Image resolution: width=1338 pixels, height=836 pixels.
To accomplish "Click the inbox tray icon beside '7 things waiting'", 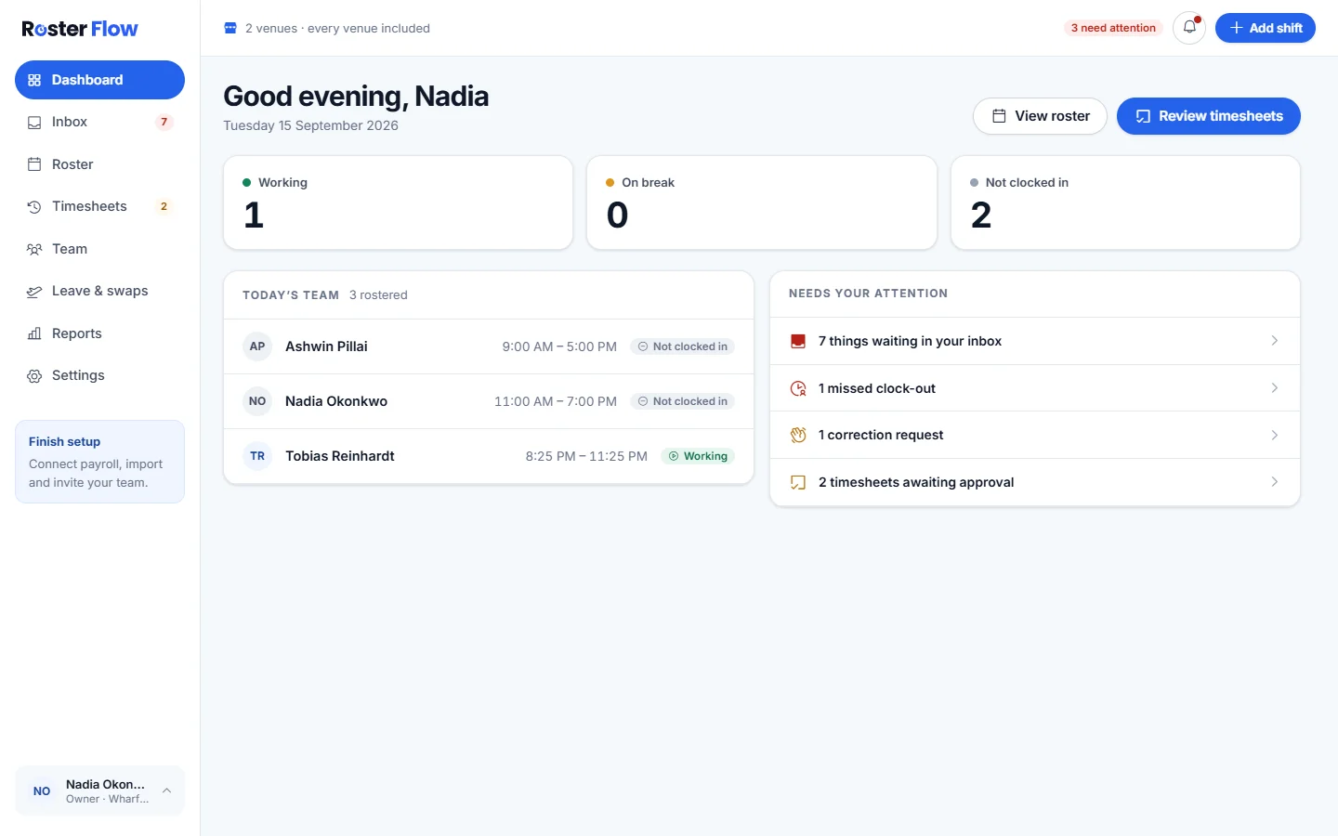I will coord(798,341).
